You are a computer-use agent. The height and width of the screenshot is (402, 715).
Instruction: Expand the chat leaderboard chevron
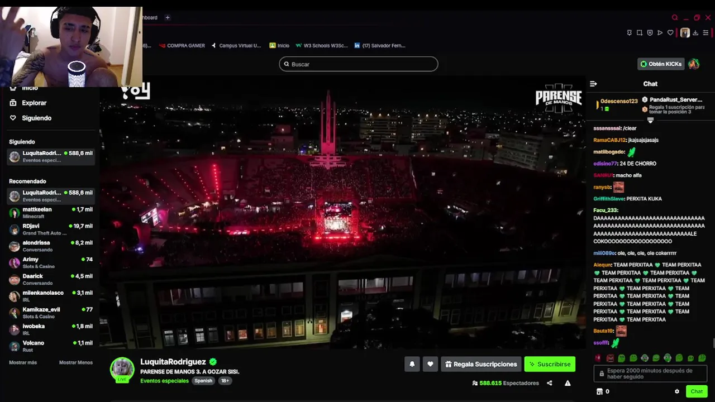click(650, 121)
